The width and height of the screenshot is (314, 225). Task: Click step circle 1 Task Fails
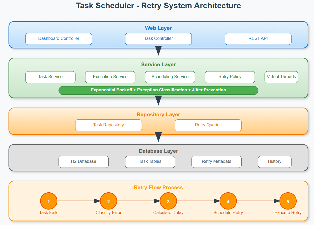(x=49, y=201)
